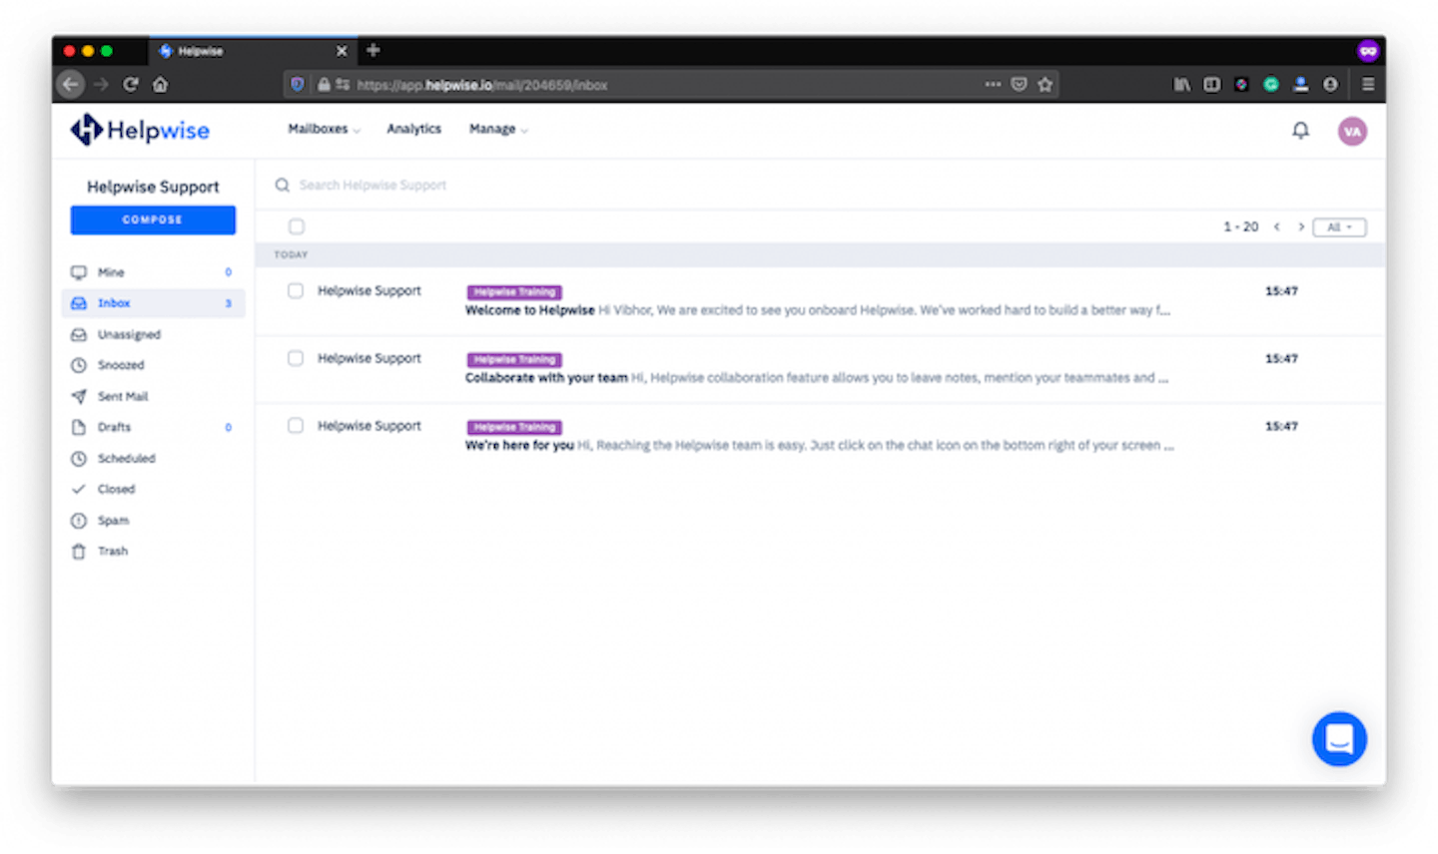
Task: Expand the Mailboxes dropdown
Action: tap(325, 129)
